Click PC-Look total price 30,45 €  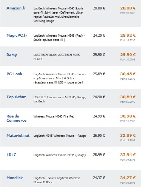(x=128, y=74)
